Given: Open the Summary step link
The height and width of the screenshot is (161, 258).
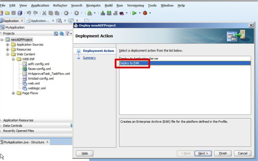Looking at the screenshot, I should tap(89, 58).
